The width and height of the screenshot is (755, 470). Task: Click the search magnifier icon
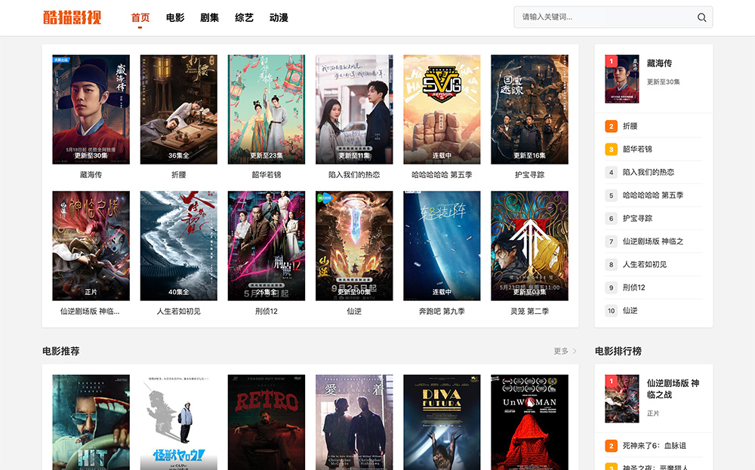click(x=701, y=17)
